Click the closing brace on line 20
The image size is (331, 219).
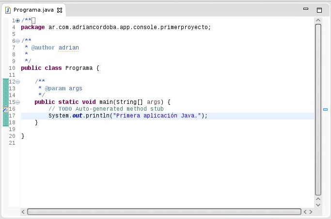(x=23, y=136)
